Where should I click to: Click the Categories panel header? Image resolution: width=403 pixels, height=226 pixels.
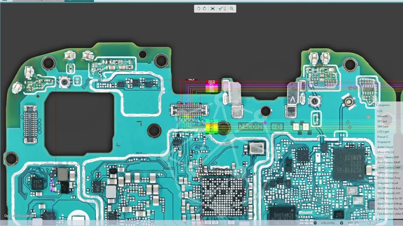(383, 105)
